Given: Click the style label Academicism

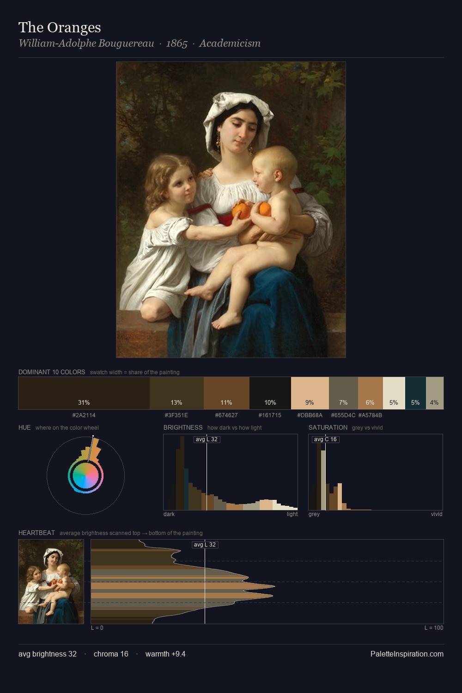Looking at the screenshot, I should tap(230, 43).
